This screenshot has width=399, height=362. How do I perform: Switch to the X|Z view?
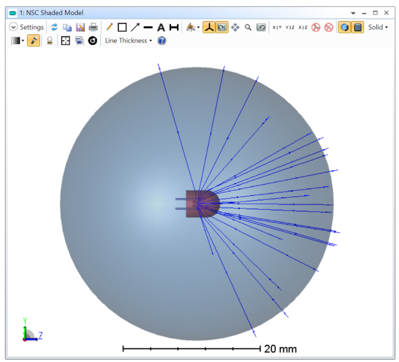coord(303,27)
